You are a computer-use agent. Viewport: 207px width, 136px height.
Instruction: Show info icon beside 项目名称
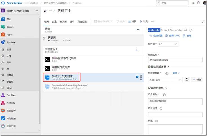pos(164,95)
